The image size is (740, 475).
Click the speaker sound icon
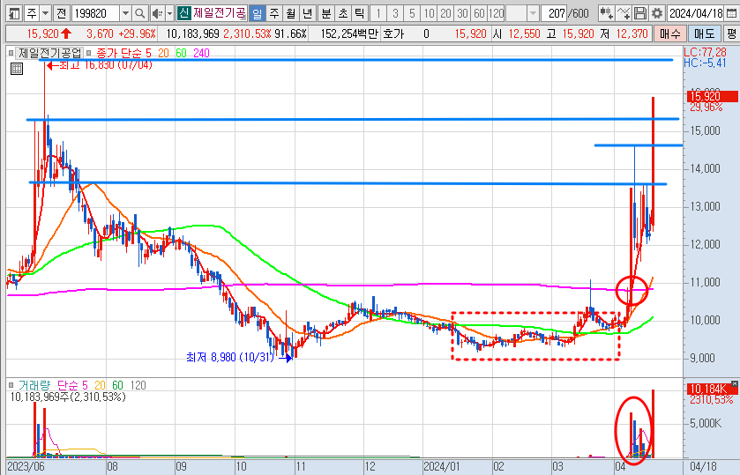click(x=158, y=13)
